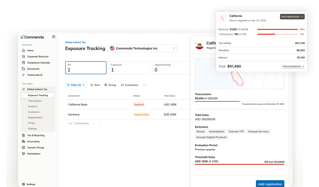Click the Corporate Structure icon

pyautogui.click(x=23, y=56)
